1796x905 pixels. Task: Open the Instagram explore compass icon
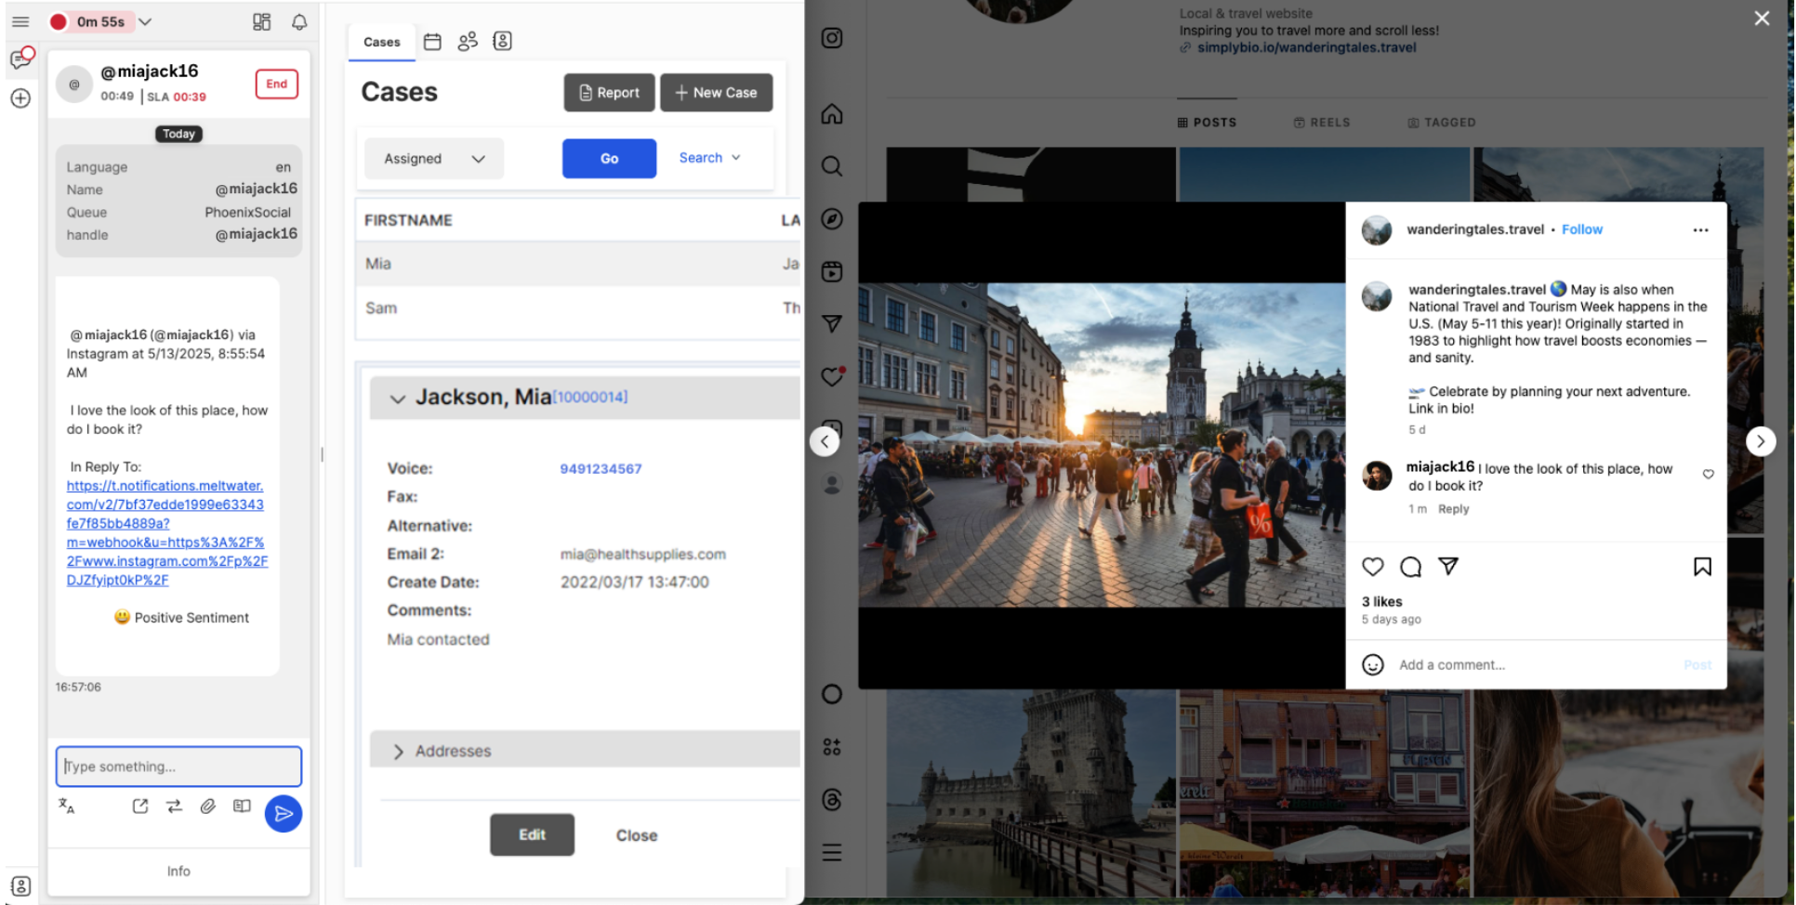pos(832,218)
